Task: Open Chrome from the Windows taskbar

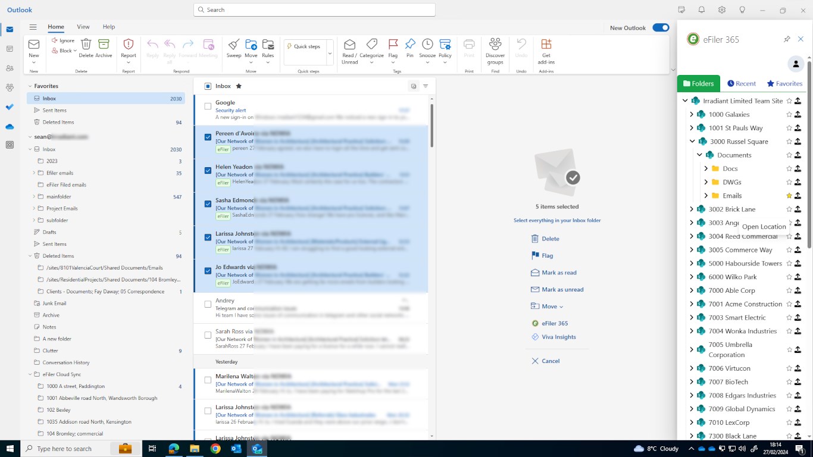Action: tap(215, 449)
